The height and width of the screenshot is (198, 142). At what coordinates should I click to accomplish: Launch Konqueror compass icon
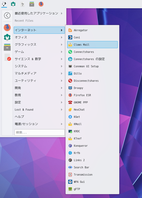[70, 146]
